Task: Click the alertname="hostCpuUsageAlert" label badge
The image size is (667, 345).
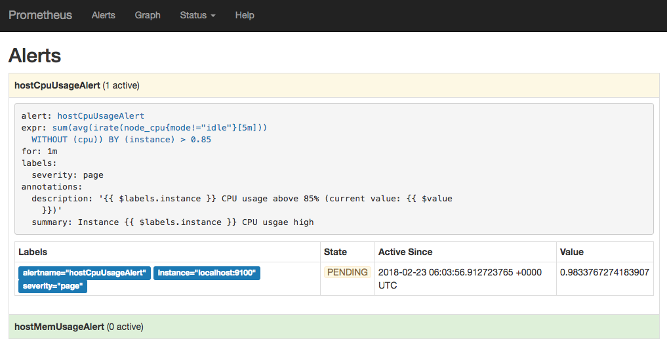Action: (x=85, y=272)
